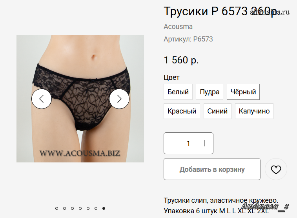Jump to first image via carousel dot
297x218 pixels.
[x=56, y=208]
